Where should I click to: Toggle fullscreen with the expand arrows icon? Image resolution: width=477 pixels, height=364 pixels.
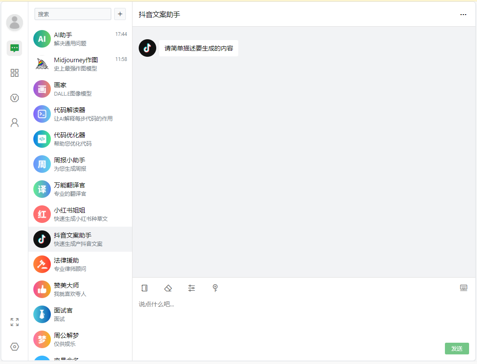click(15, 322)
